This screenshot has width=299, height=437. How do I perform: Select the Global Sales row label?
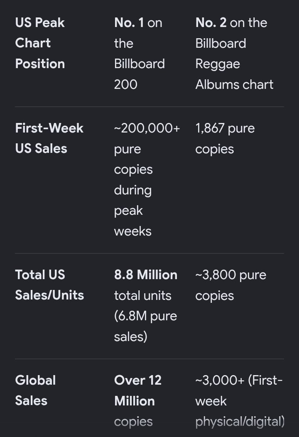pos(35,390)
